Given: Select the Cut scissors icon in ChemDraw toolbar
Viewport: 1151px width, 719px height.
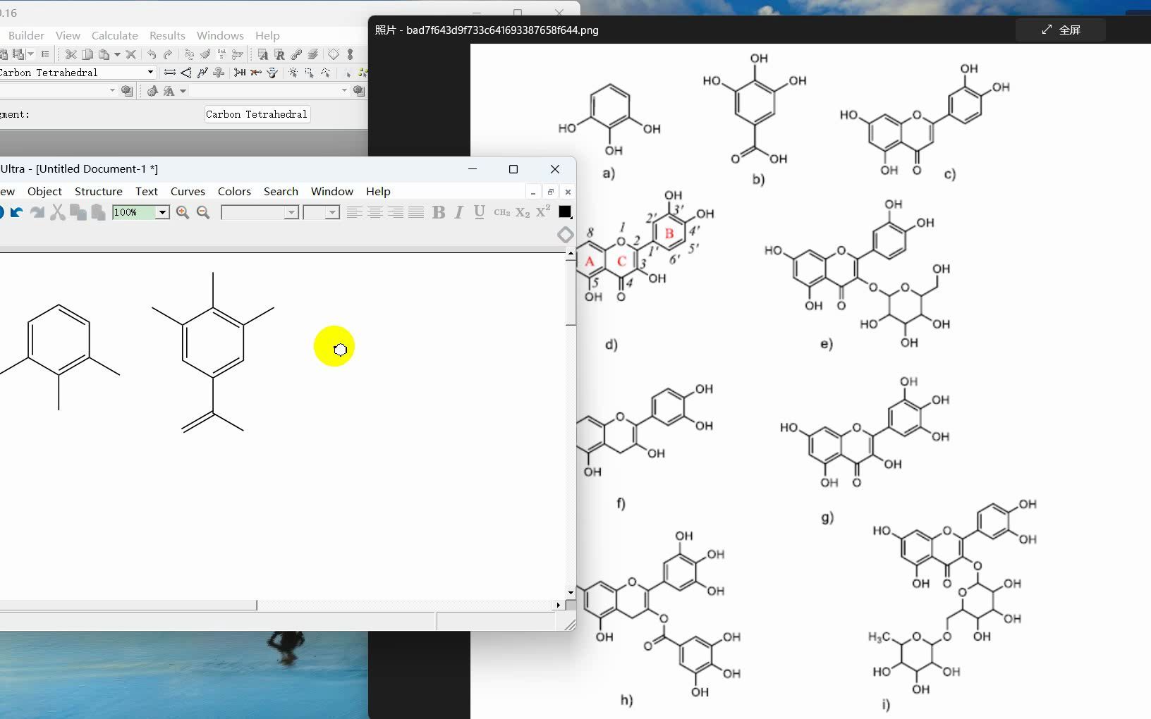Looking at the screenshot, I should (57, 211).
